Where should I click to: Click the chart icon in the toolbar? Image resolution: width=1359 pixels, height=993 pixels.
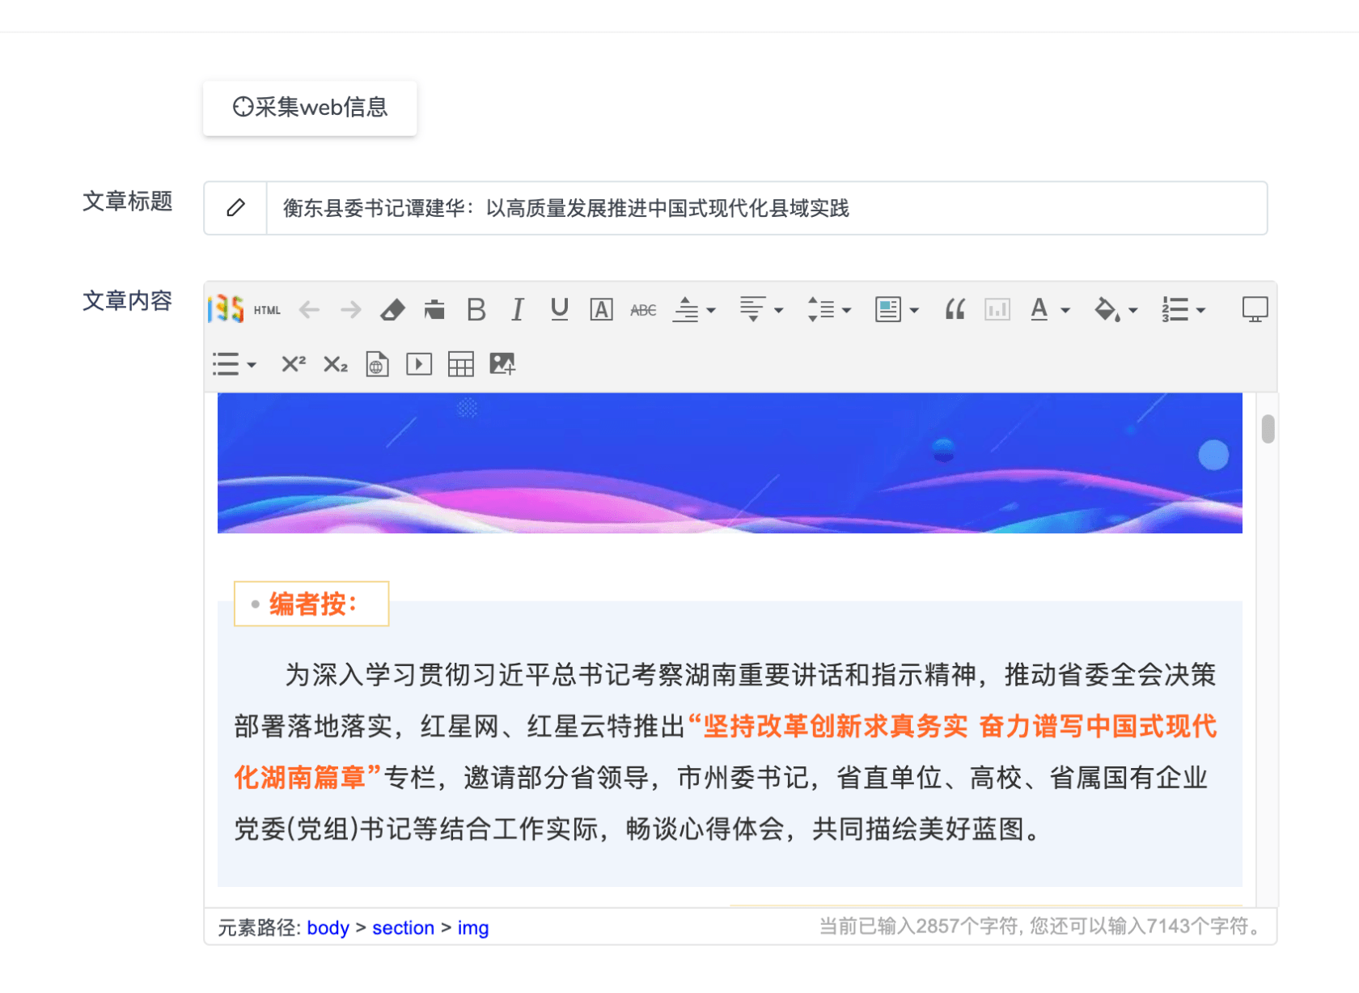(x=997, y=310)
